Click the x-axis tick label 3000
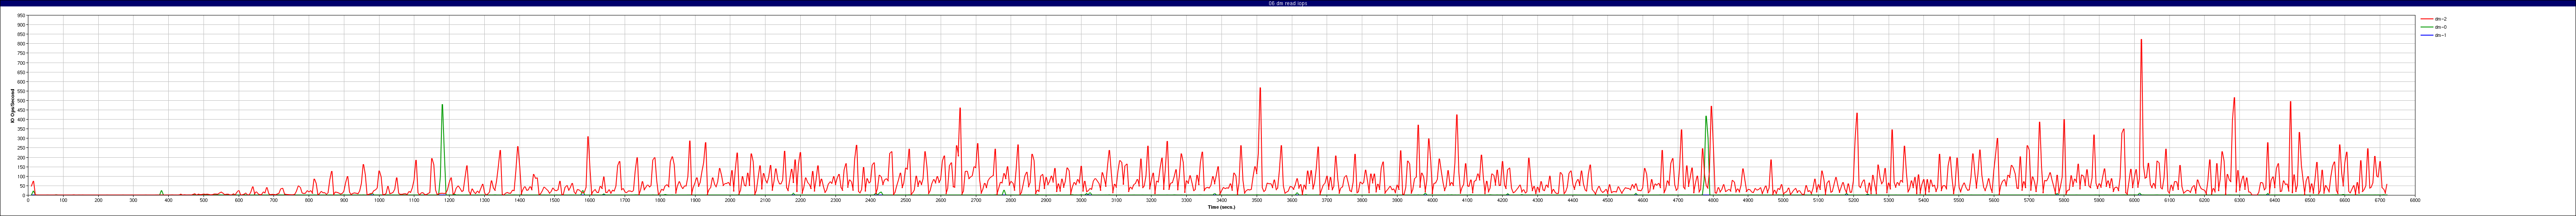2576x216 pixels. pyautogui.click(x=1081, y=200)
